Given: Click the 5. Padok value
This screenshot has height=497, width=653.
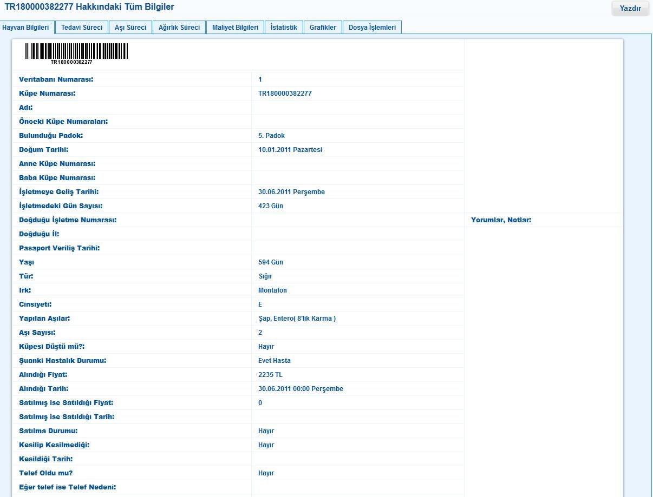Looking at the screenshot, I should (x=270, y=135).
